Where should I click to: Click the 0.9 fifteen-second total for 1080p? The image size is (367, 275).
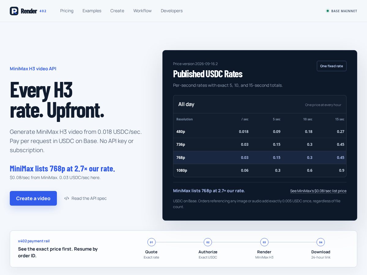[342, 170]
